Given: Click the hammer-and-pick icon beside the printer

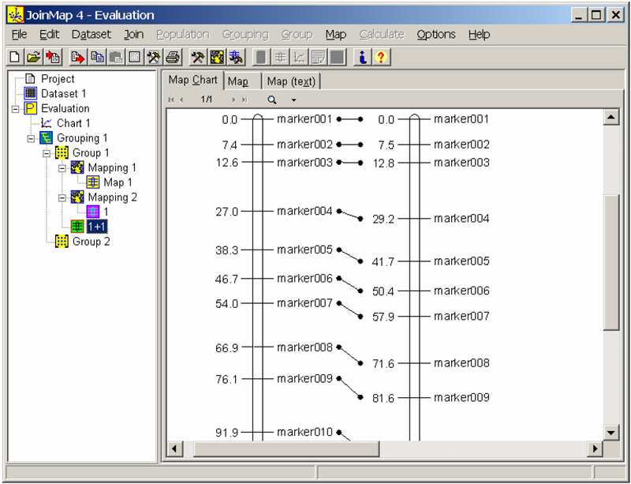Looking at the screenshot, I should pos(154,57).
